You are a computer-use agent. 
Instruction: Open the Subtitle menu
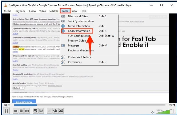[54, 11]
